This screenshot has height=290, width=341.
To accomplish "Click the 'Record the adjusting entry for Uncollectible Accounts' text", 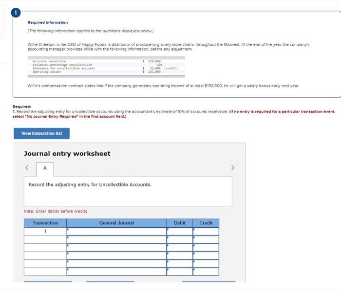I will pos(90,184).
